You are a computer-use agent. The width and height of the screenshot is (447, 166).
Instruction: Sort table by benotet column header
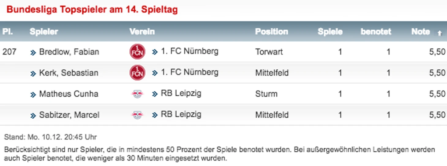(x=376, y=31)
